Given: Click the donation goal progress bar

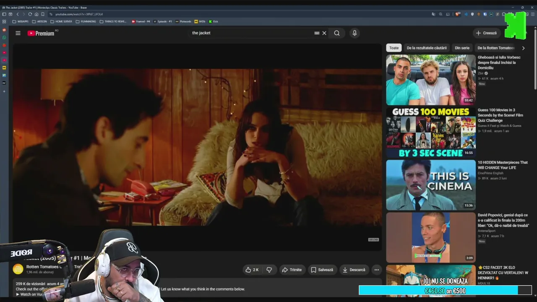Looking at the screenshot, I should [x=445, y=290].
